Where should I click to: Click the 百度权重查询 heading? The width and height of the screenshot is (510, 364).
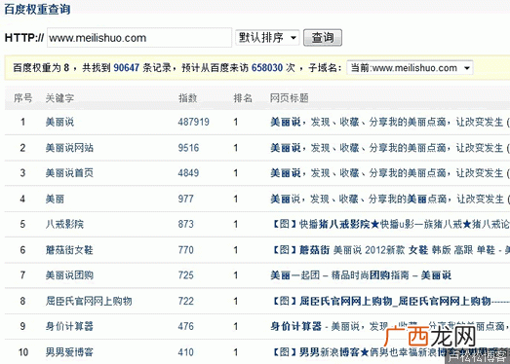(x=37, y=9)
